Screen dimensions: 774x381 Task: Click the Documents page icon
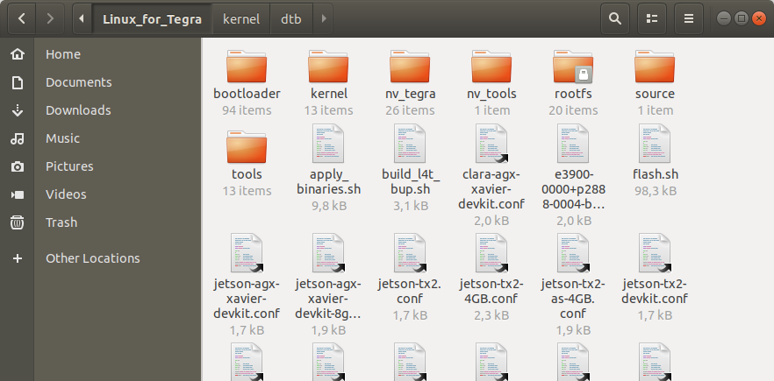coord(18,82)
